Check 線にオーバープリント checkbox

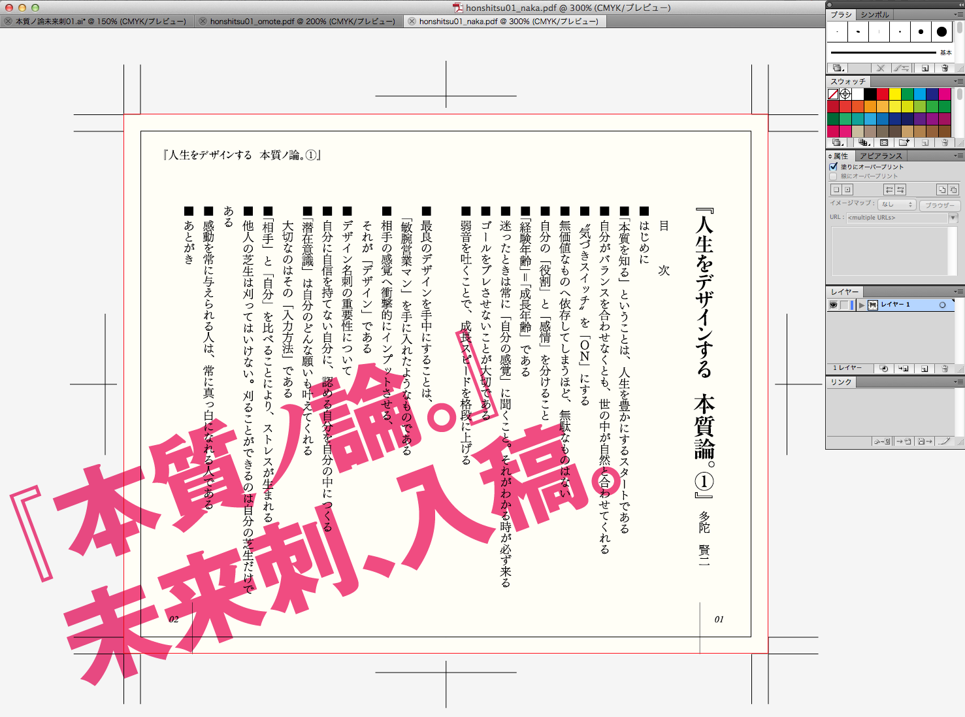click(833, 176)
